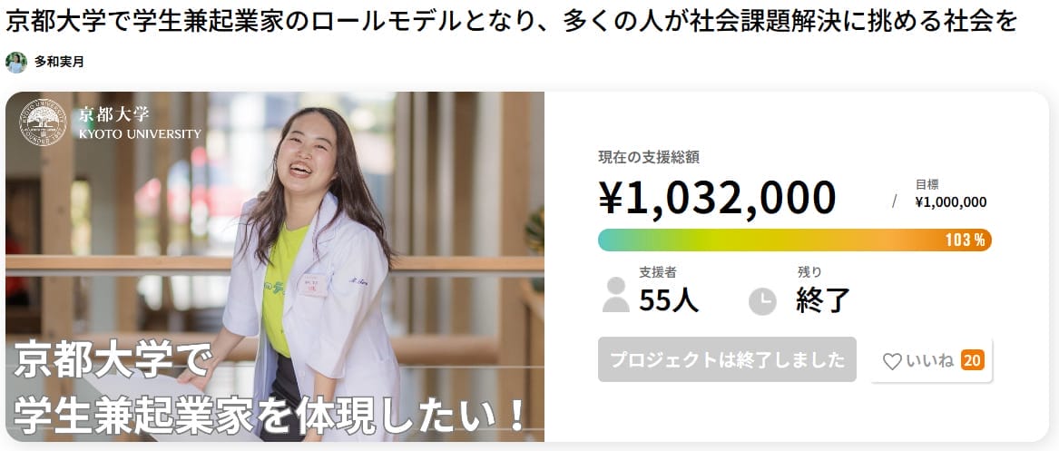This screenshot has width=1059, height=451.
Task: Click the funding progress bar
Action: [794, 240]
